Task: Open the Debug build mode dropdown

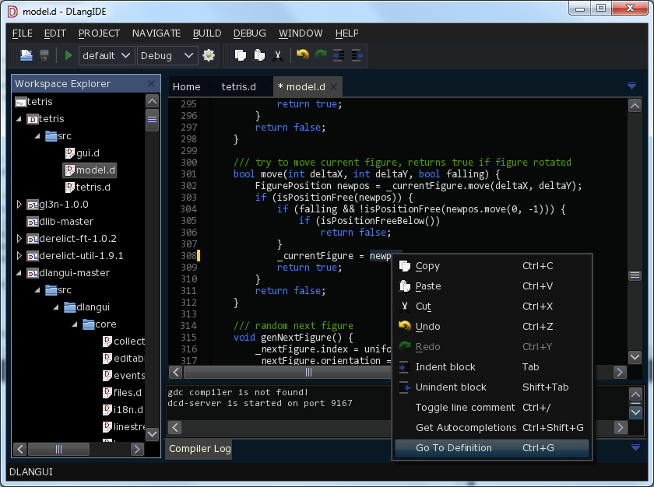Action: click(166, 55)
